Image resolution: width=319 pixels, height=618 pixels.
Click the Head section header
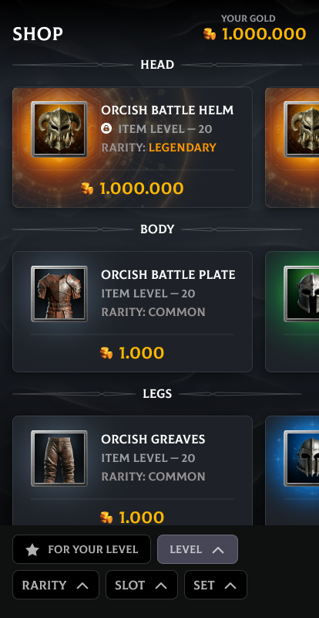click(x=157, y=65)
